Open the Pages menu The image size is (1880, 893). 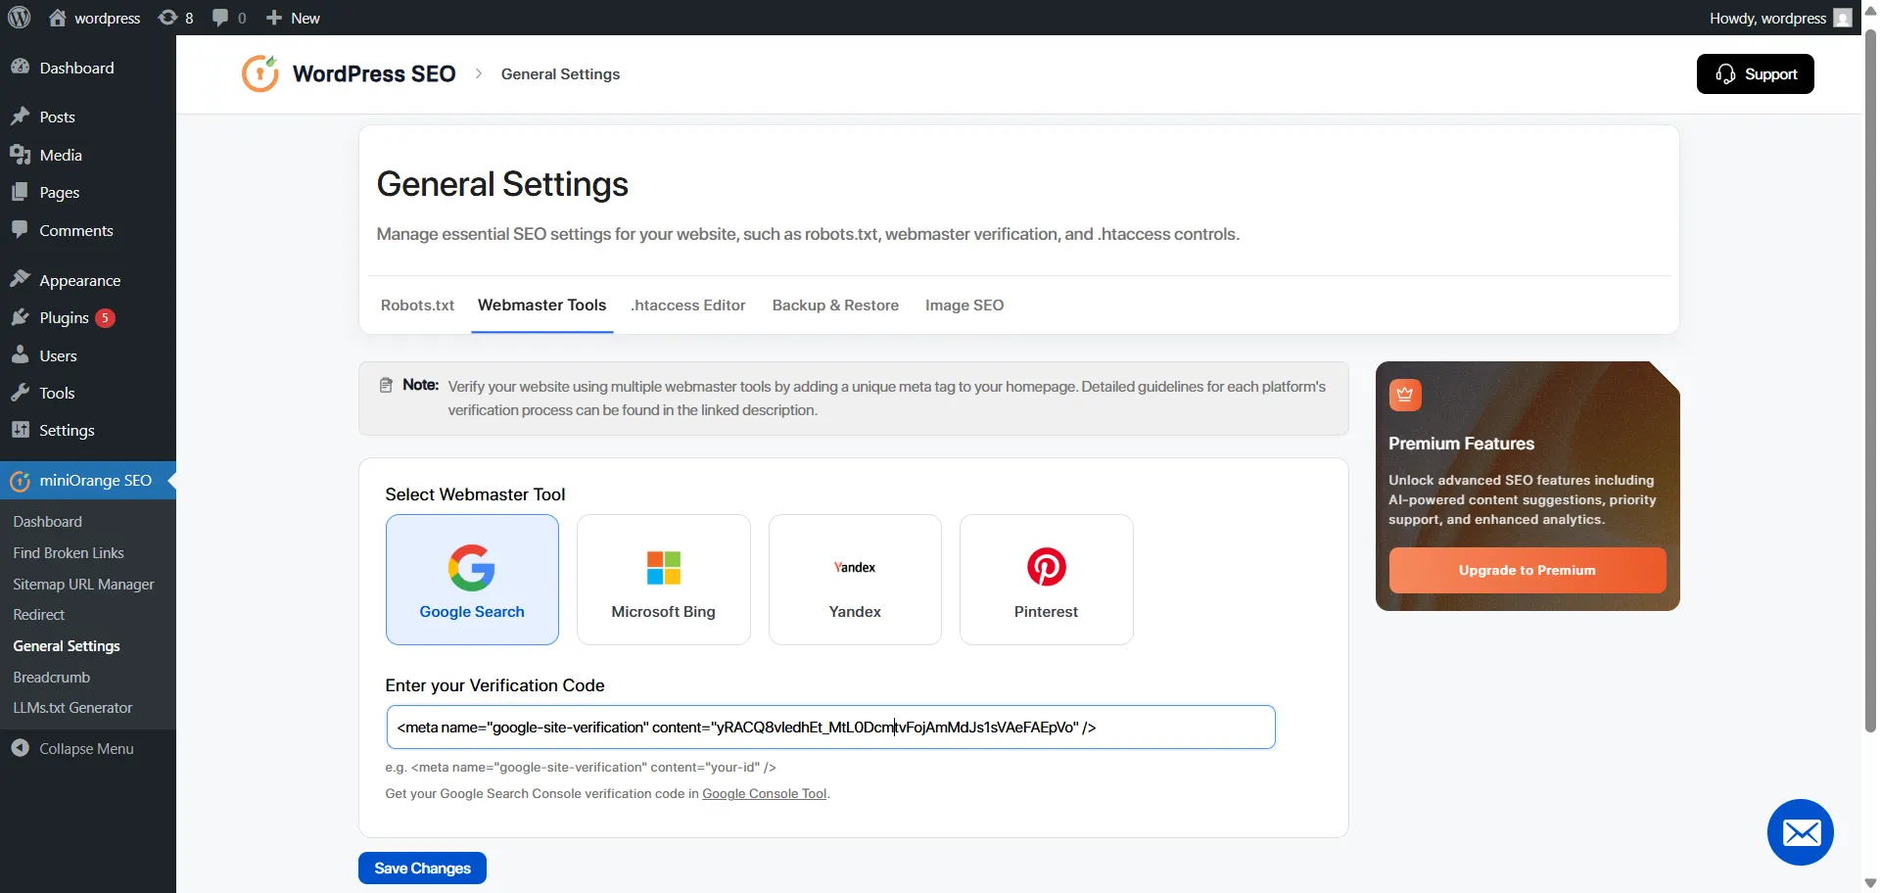(x=88, y=192)
